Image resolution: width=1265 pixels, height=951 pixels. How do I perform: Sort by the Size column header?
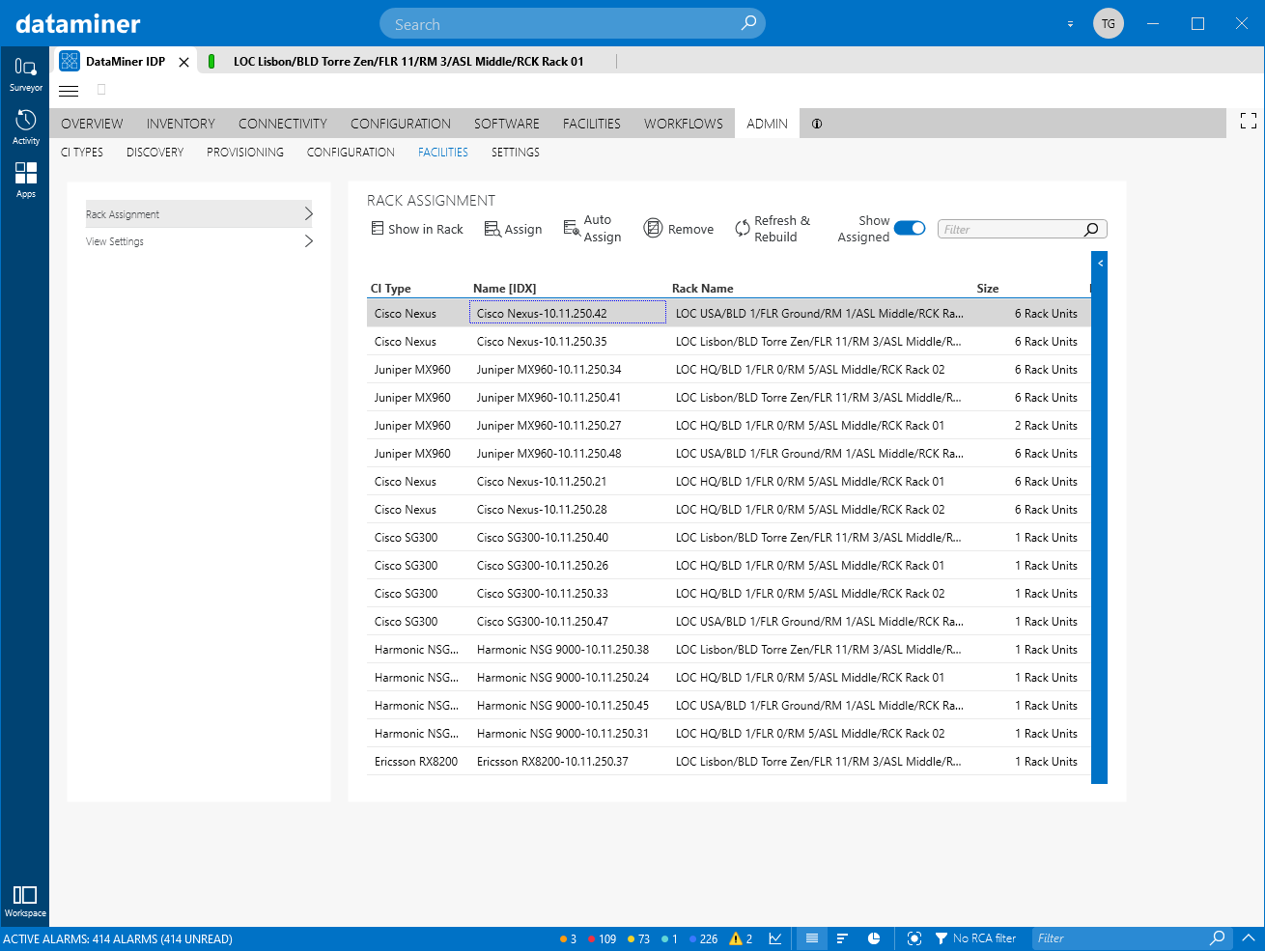coord(988,288)
